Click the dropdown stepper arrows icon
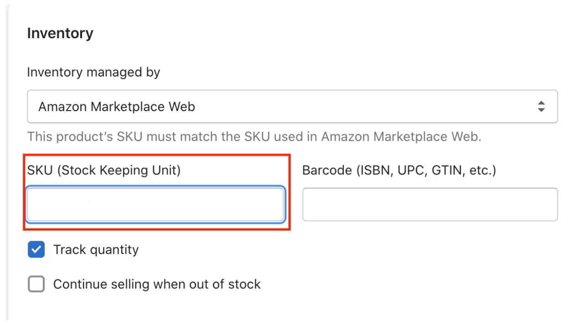Viewport: 574px width, 334px height. pyautogui.click(x=541, y=106)
